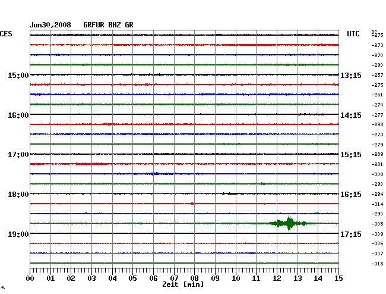
Task: Pick the 11 minute axis tick label
Action: 256,279
